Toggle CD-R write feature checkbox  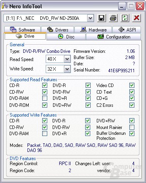click(x=45, y=121)
